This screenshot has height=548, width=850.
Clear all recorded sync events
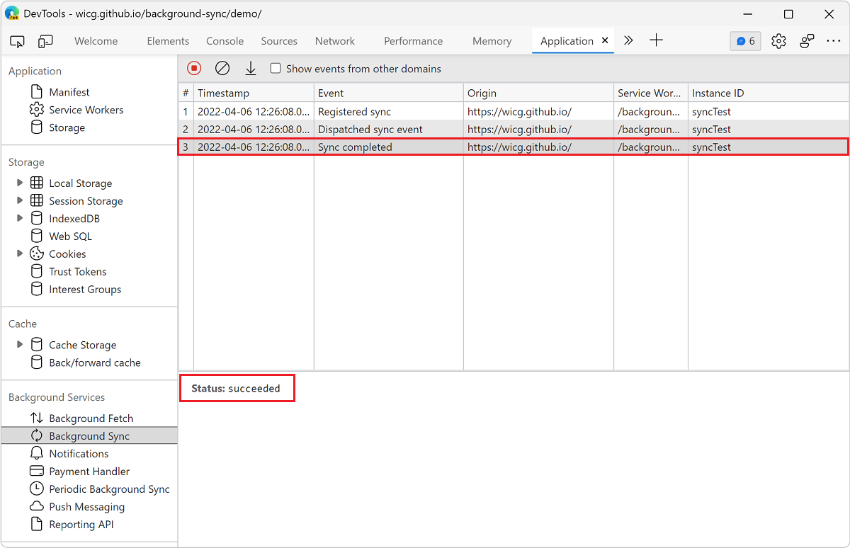tap(222, 68)
